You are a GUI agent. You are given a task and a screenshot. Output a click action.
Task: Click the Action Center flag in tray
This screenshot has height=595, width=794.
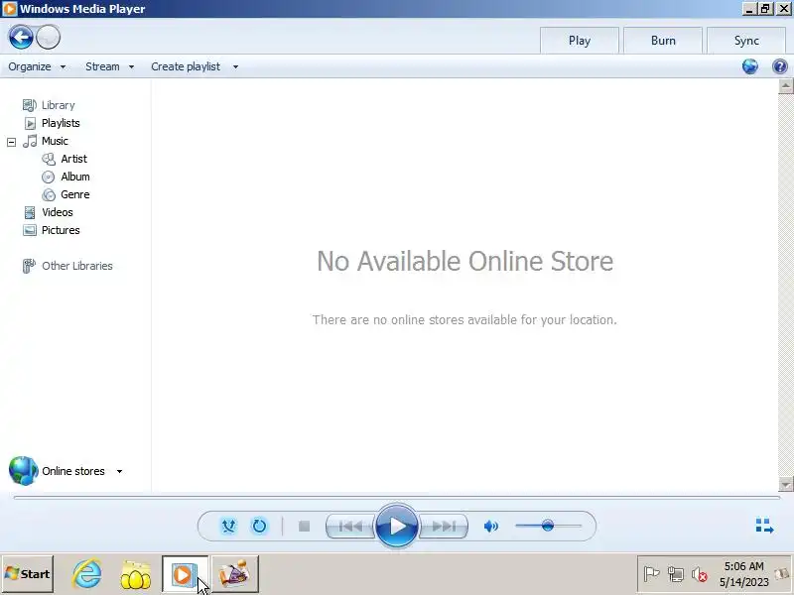click(651, 574)
